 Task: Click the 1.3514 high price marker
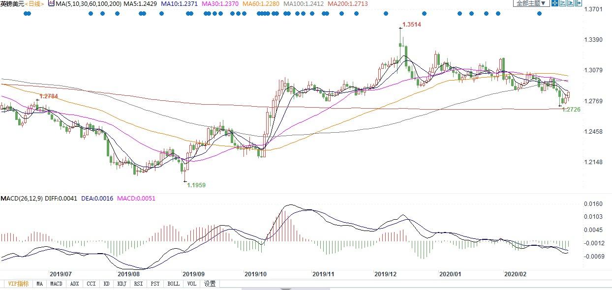click(x=412, y=24)
